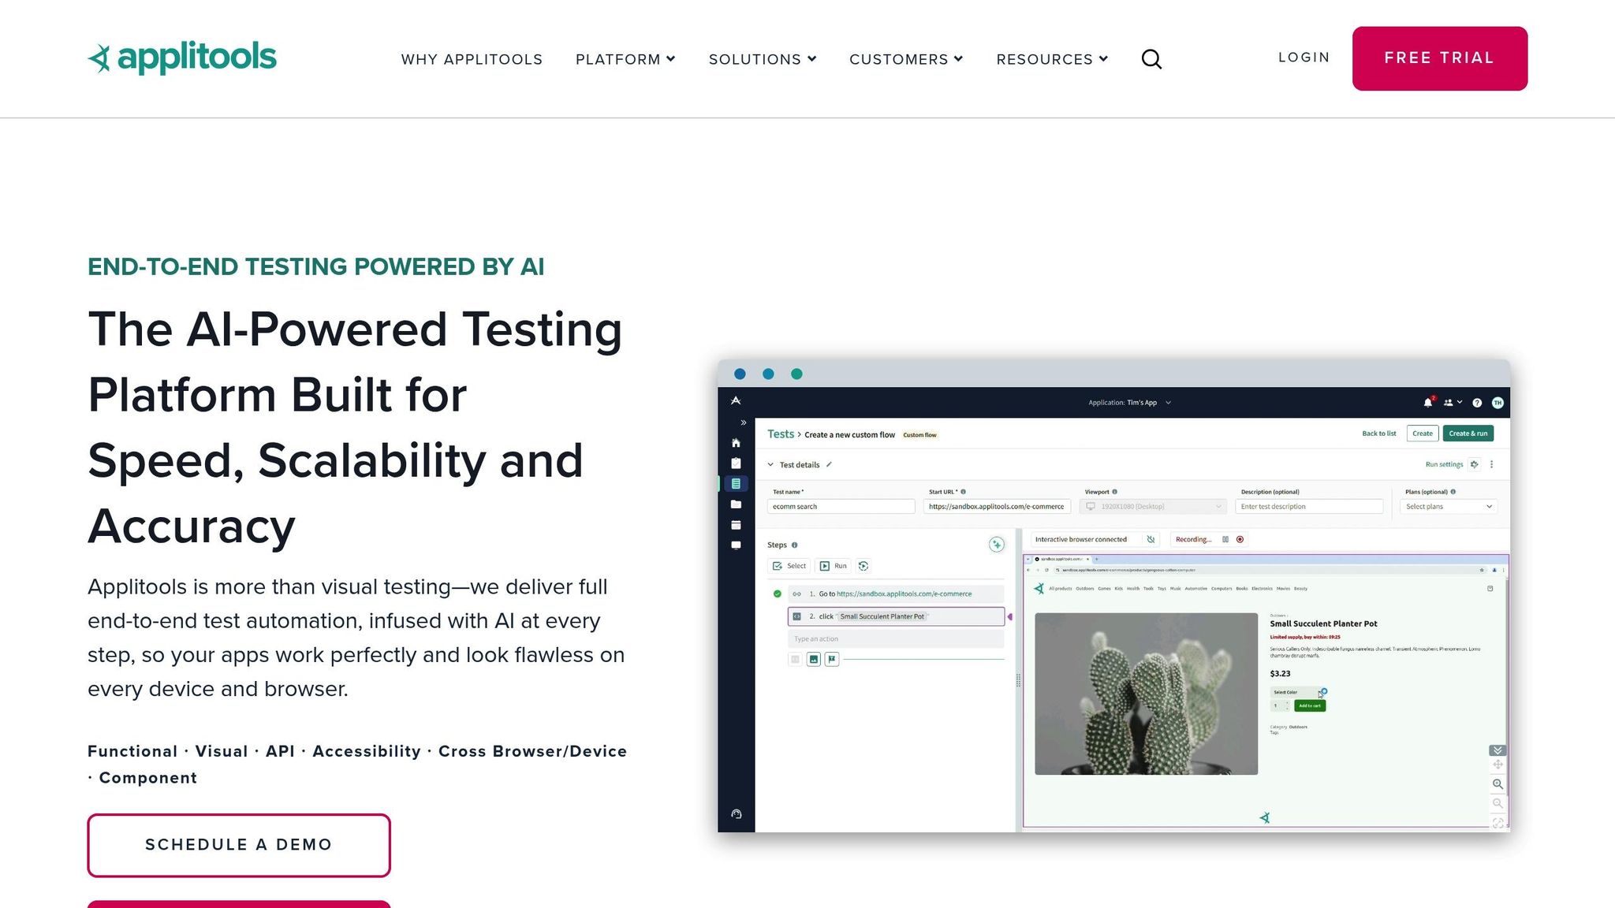Click the Free Trial button

pos(1439,58)
